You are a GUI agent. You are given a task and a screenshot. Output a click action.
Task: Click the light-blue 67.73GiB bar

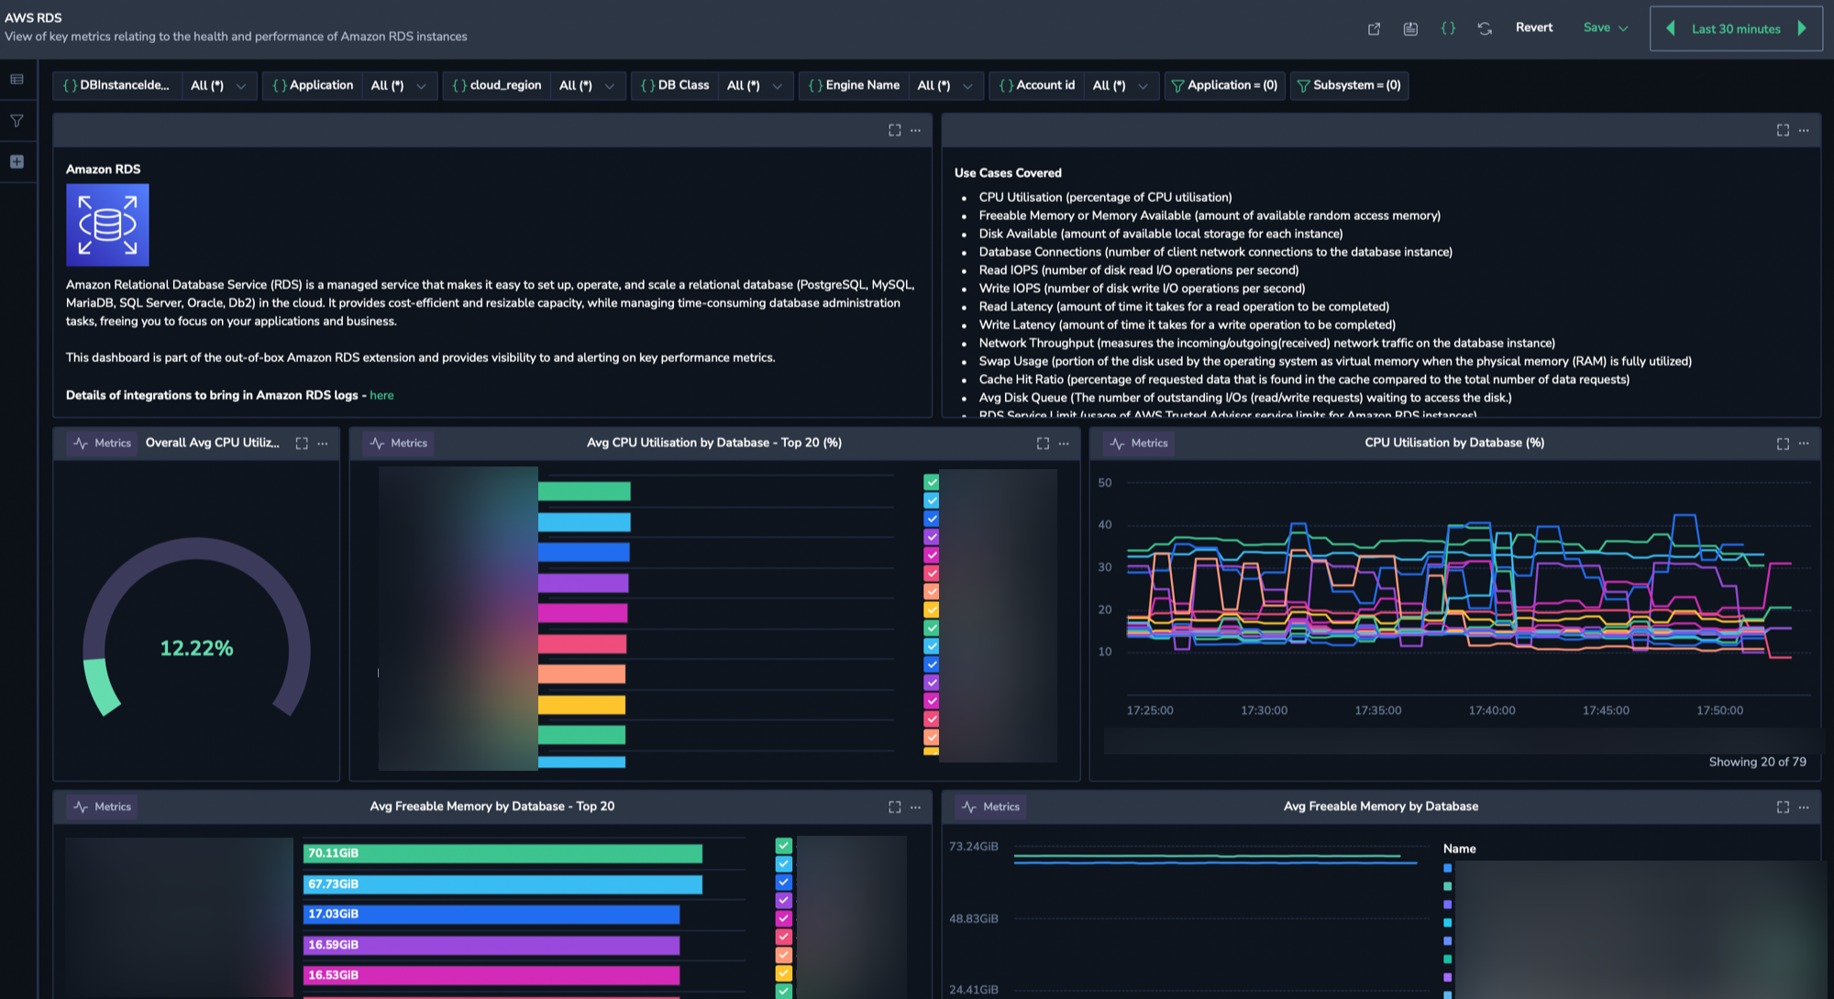tap(503, 884)
